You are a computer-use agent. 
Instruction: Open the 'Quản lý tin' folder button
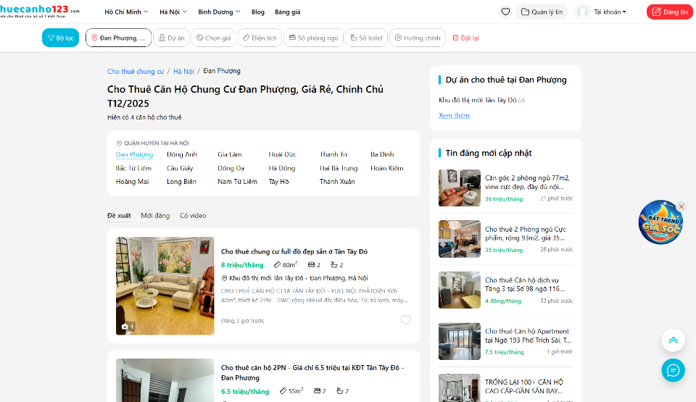click(x=542, y=12)
